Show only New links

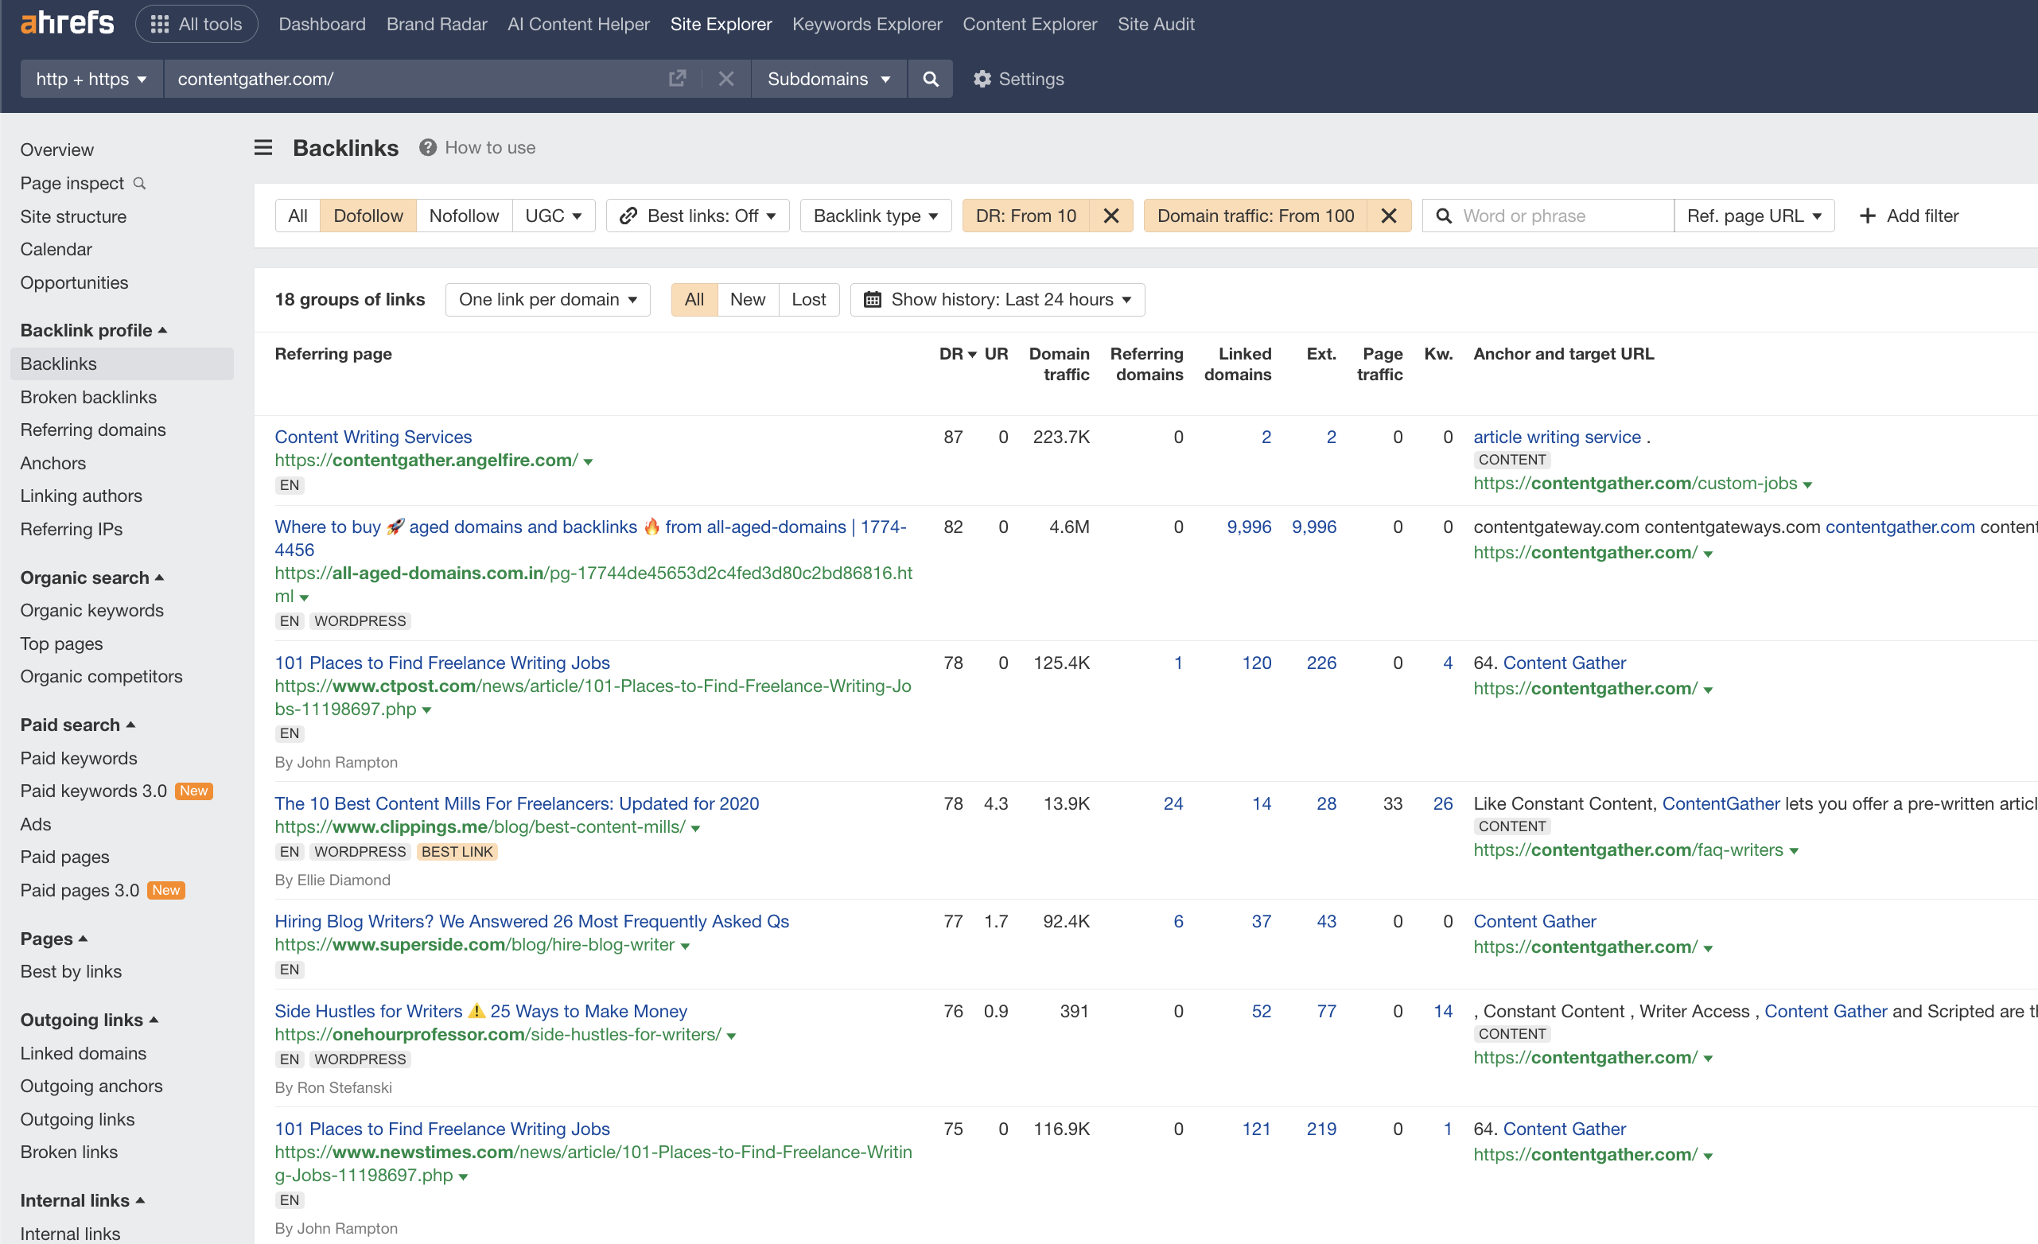[748, 299]
